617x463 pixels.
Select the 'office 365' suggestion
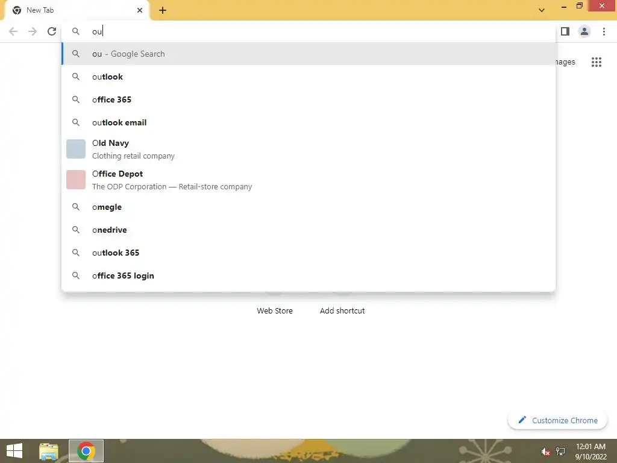[x=309, y=99]
